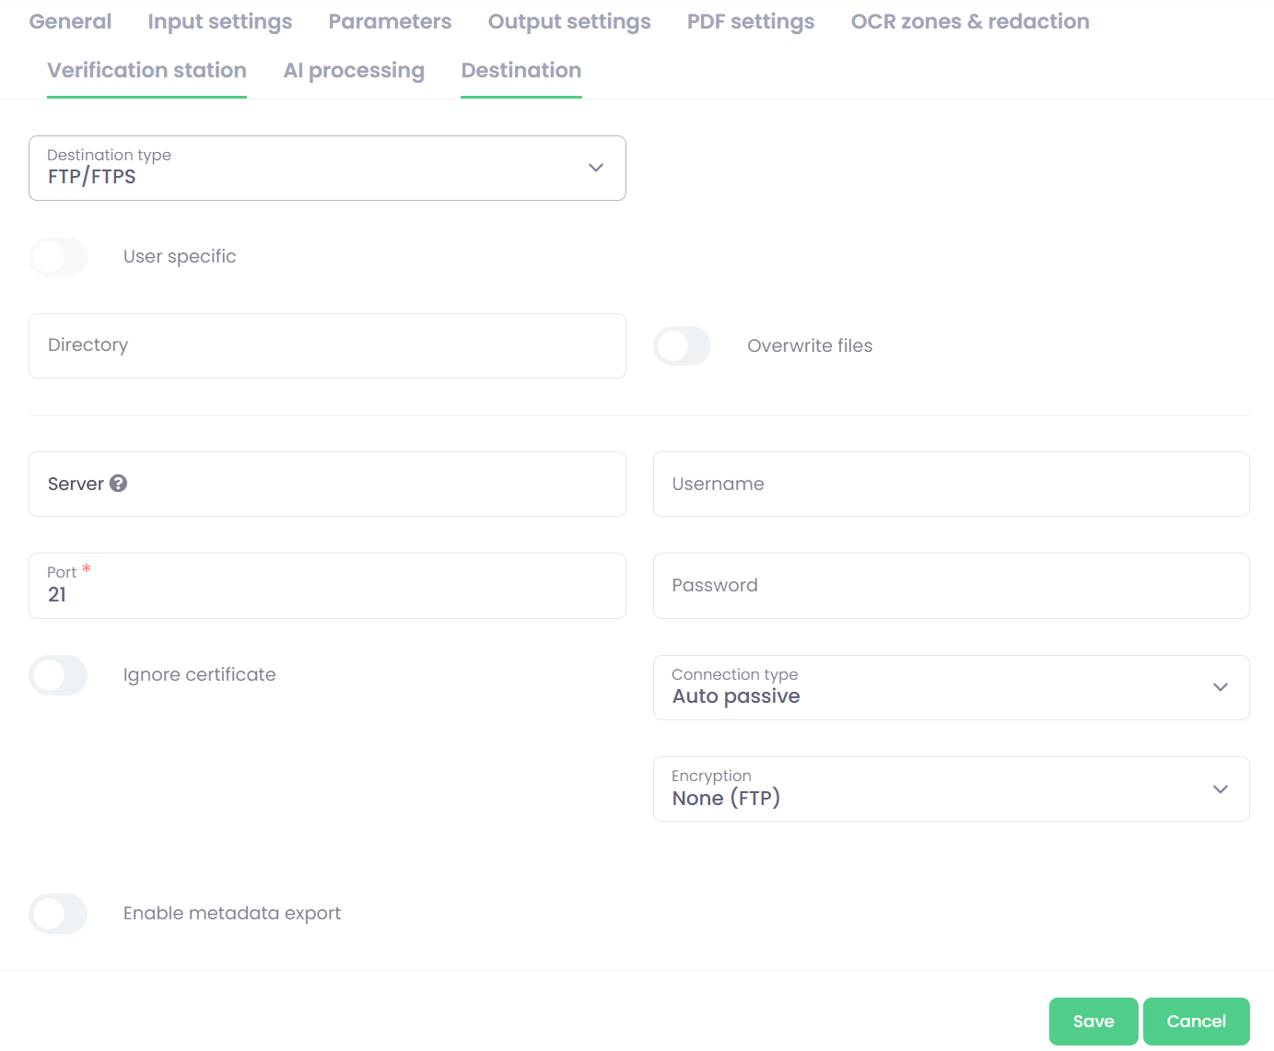Enable the Overwrite files toggle

pyautogui.click(x=682, y=346)
